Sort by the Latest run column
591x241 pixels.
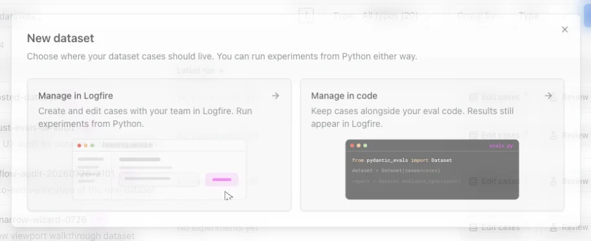[201, 71]
